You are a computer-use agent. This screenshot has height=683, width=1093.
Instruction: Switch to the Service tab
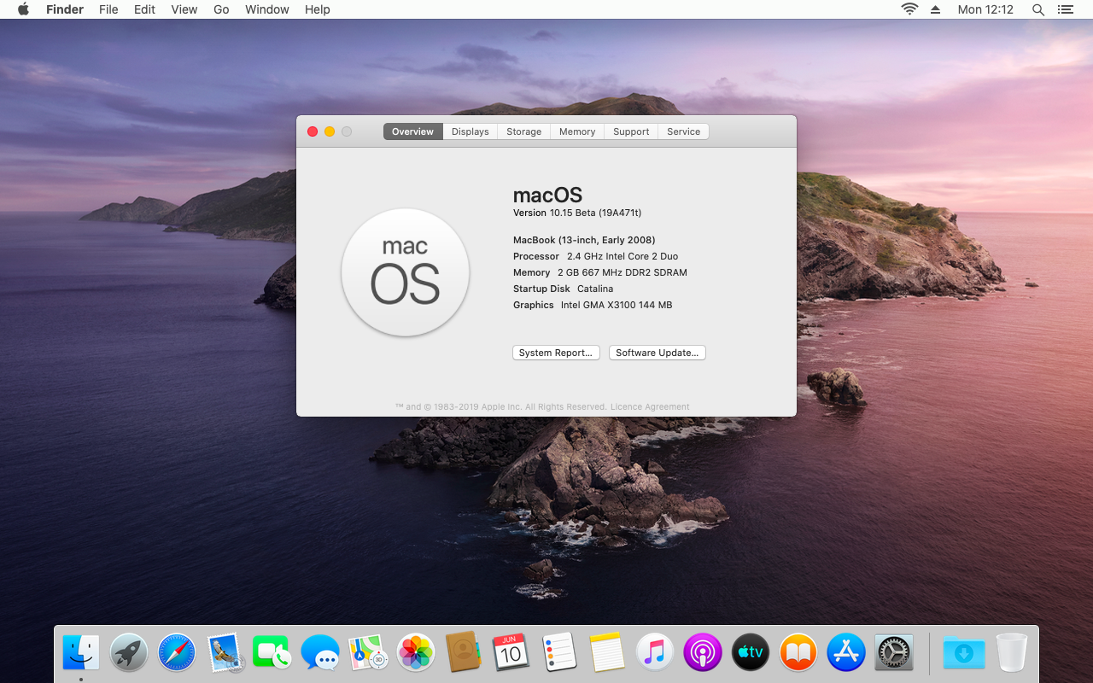(684, 131)
